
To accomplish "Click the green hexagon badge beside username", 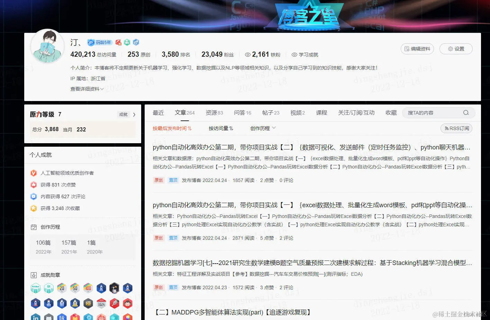I will pyautogui.click(x=127, y=43).
